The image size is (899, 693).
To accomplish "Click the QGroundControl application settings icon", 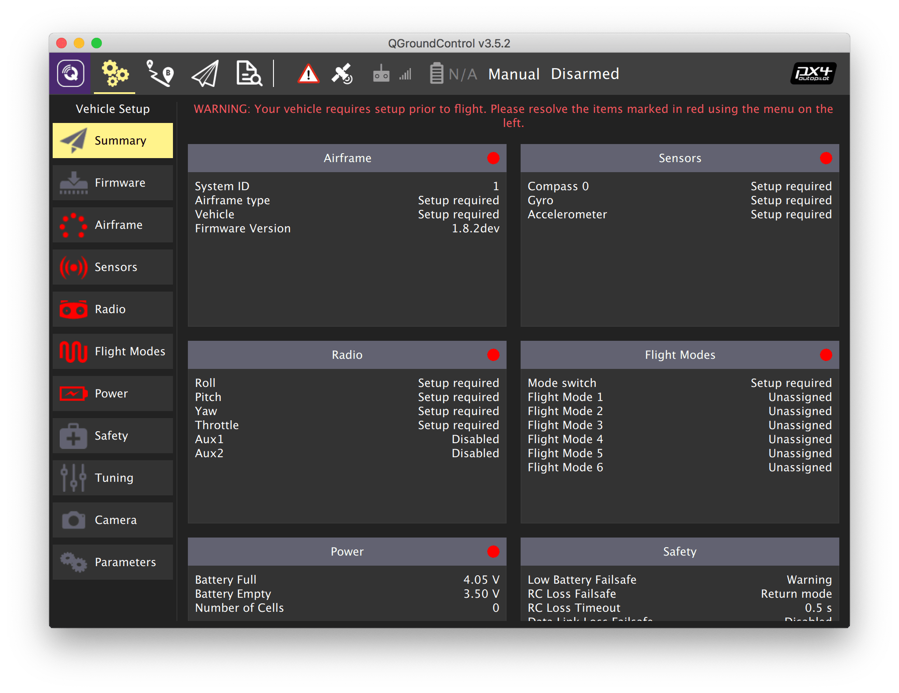I will [x=70, y=73].
